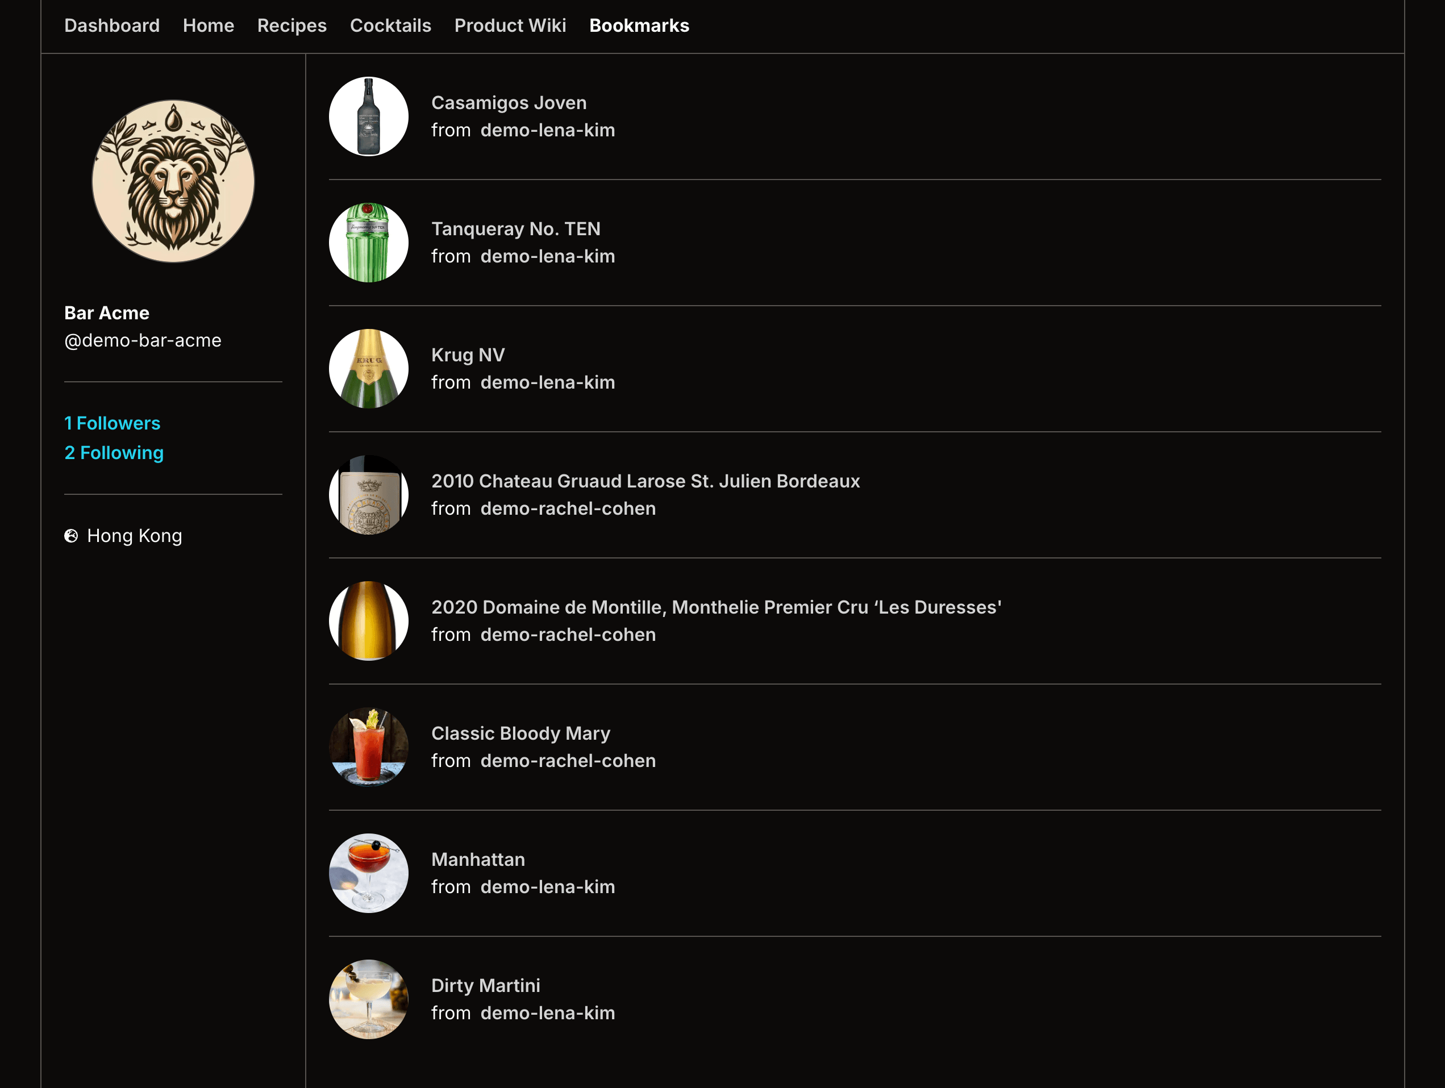Image resolution: width=1445 pixels, height=1088 pixels.
Task: Open the Product Wiki section
Action: pyautogui.click(x=510, y=26)
